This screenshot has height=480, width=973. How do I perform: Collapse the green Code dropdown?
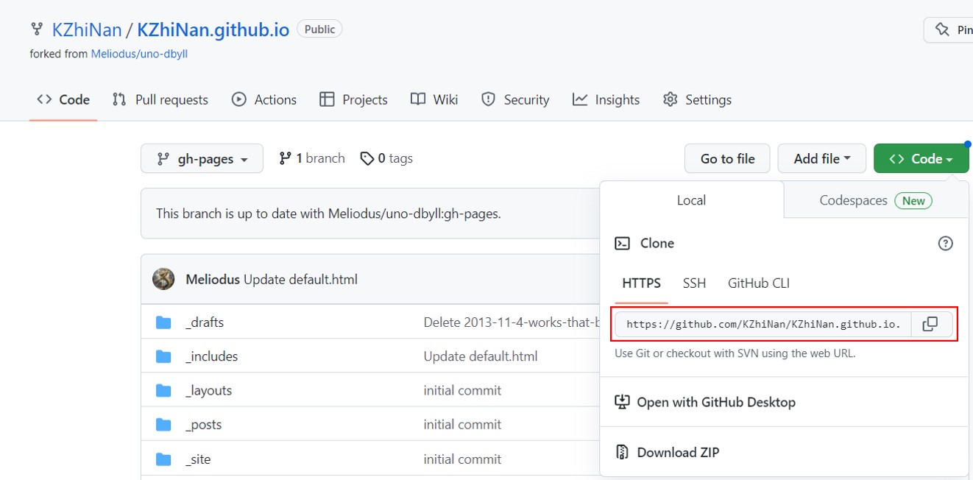click(x=921, y=158)
